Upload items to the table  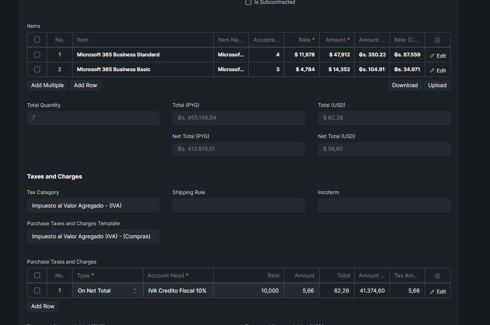(x=437, y=85)
